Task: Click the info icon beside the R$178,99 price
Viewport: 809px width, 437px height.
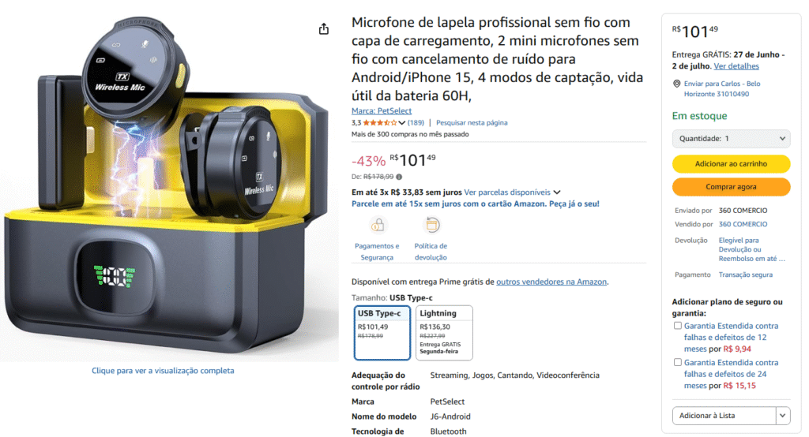Action: click(399, 177)
